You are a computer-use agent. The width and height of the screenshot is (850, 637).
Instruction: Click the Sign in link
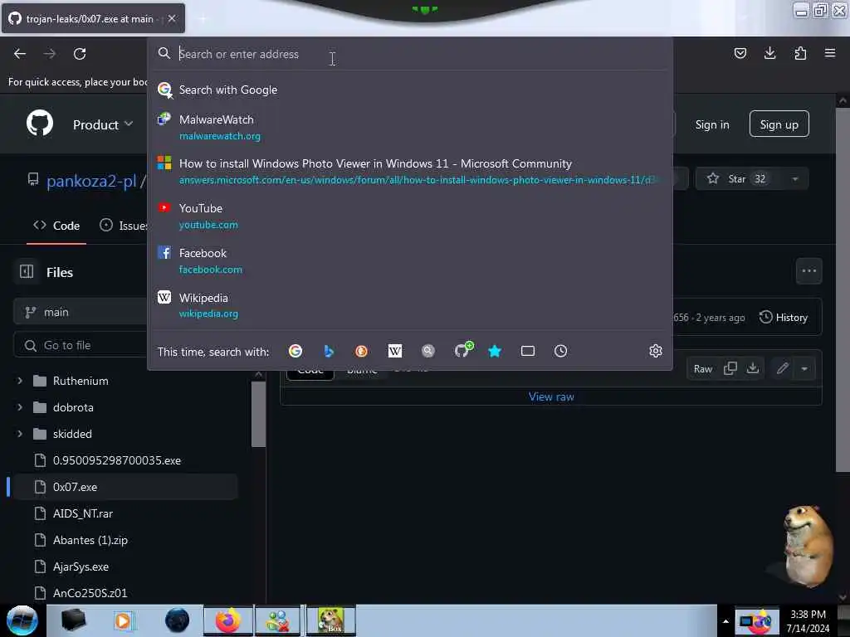(x=711, y=124)
